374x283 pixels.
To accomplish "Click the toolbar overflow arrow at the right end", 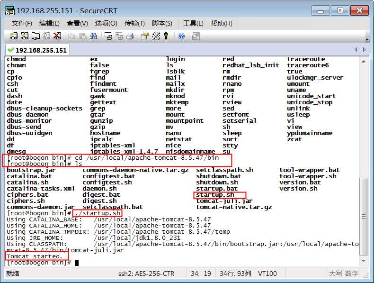I will coord(367,39).
